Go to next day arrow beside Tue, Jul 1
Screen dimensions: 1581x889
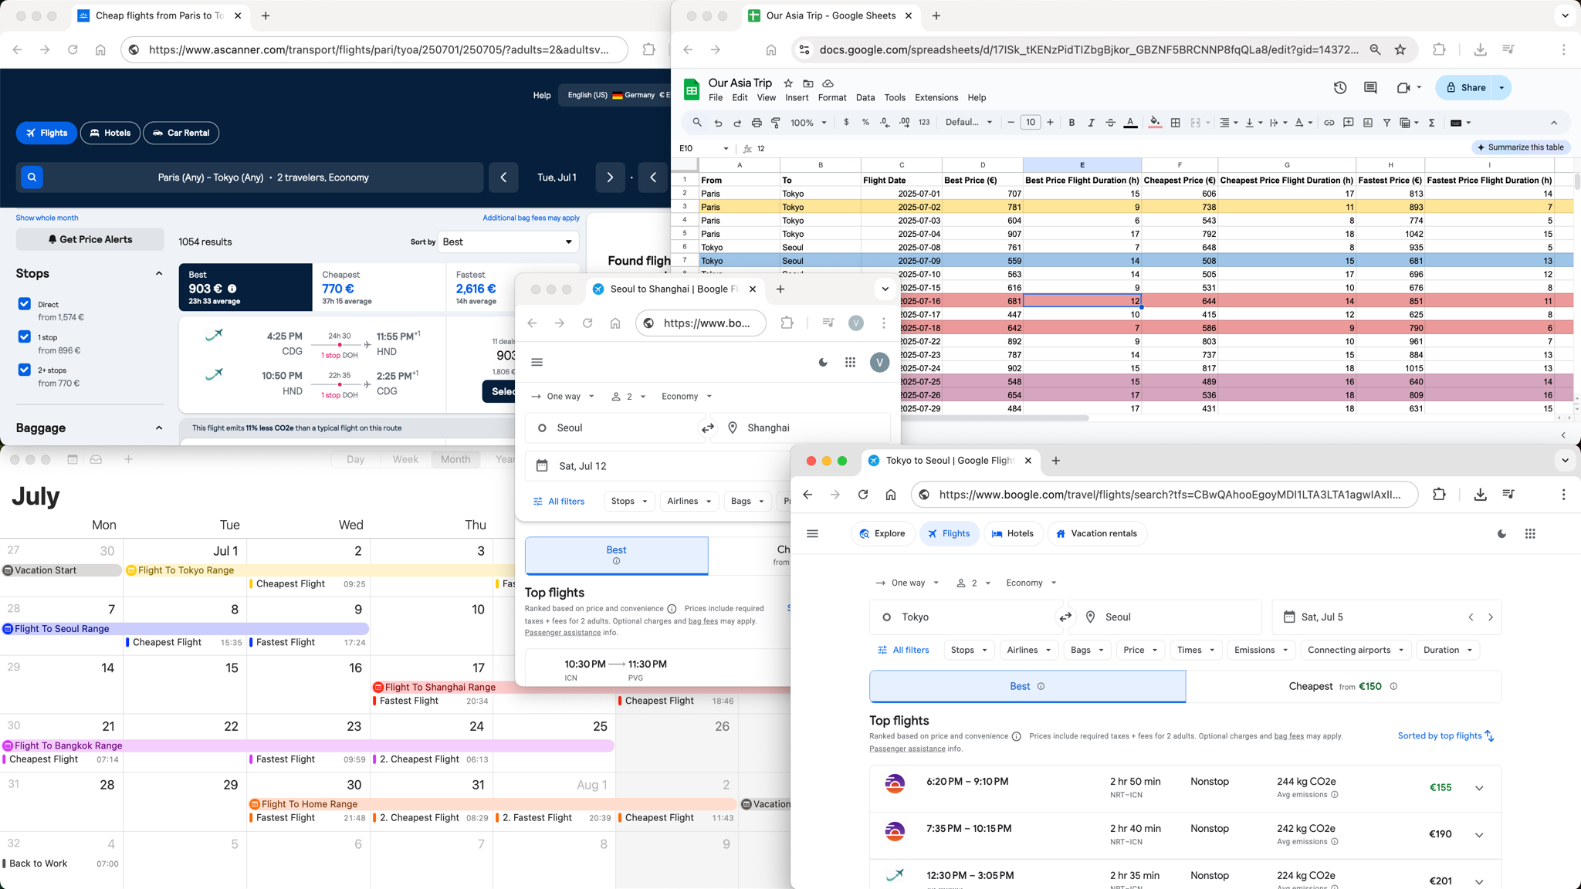click(610, 177)
